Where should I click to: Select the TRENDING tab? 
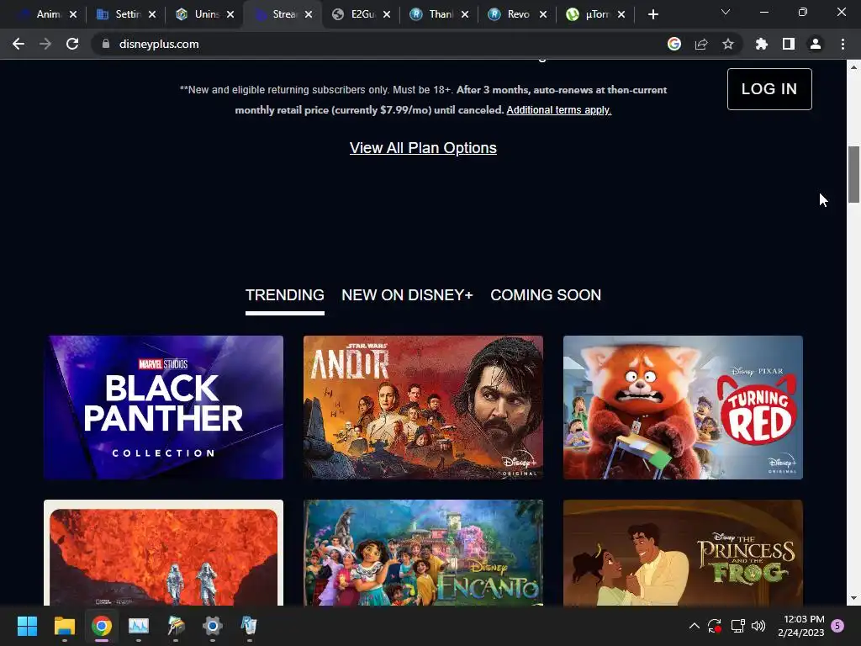(x=284, y=295)
